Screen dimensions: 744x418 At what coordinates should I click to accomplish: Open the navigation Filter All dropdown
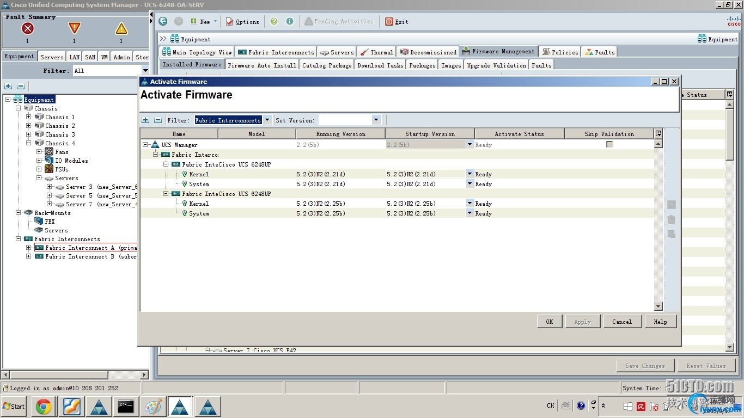pos(145,70)
